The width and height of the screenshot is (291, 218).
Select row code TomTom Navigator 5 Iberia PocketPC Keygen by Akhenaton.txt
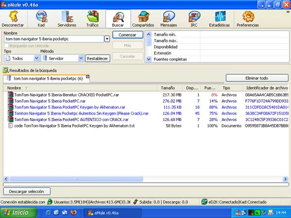coord(146,125)
